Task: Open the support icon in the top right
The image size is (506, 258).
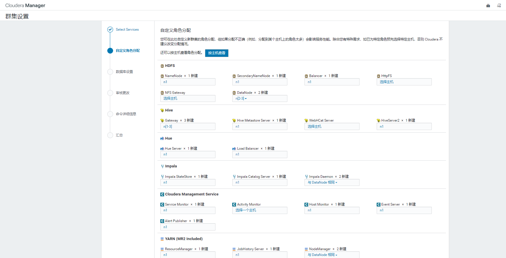Action: pyautogui.click(x=499, y=6)
